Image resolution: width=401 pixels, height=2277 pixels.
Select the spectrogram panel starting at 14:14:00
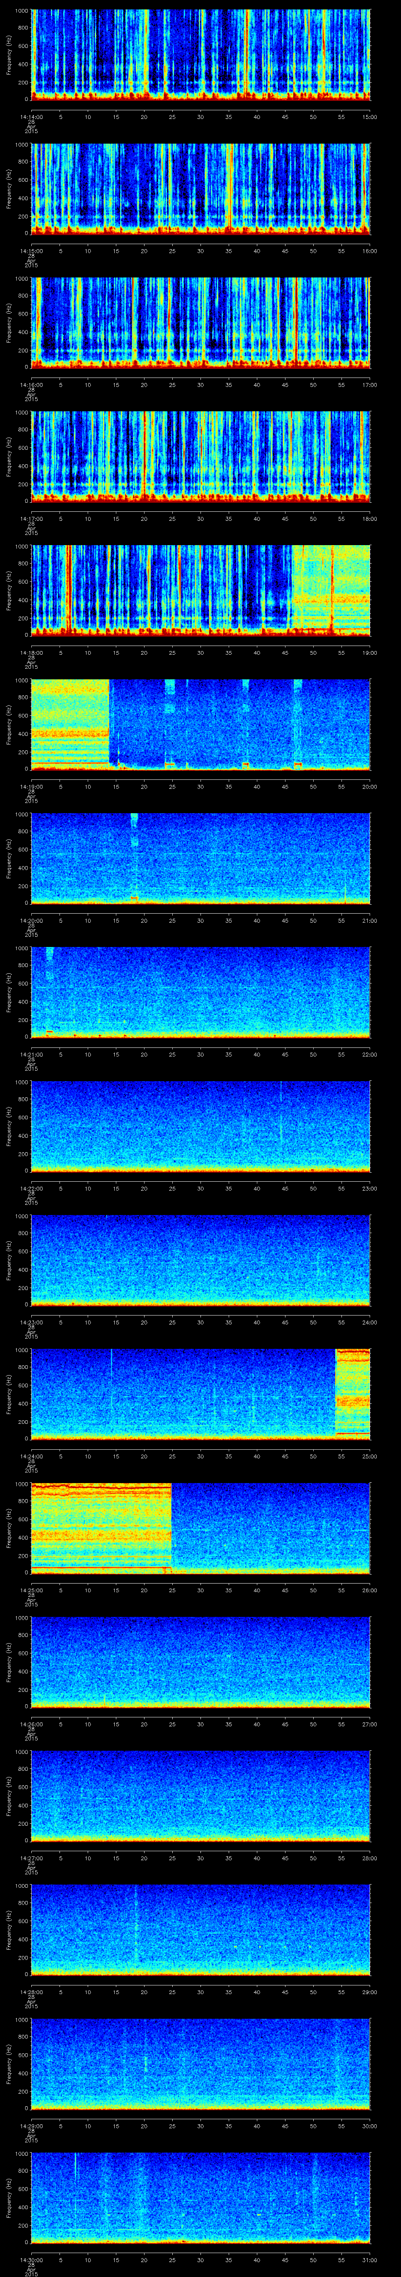click(201, 55)
